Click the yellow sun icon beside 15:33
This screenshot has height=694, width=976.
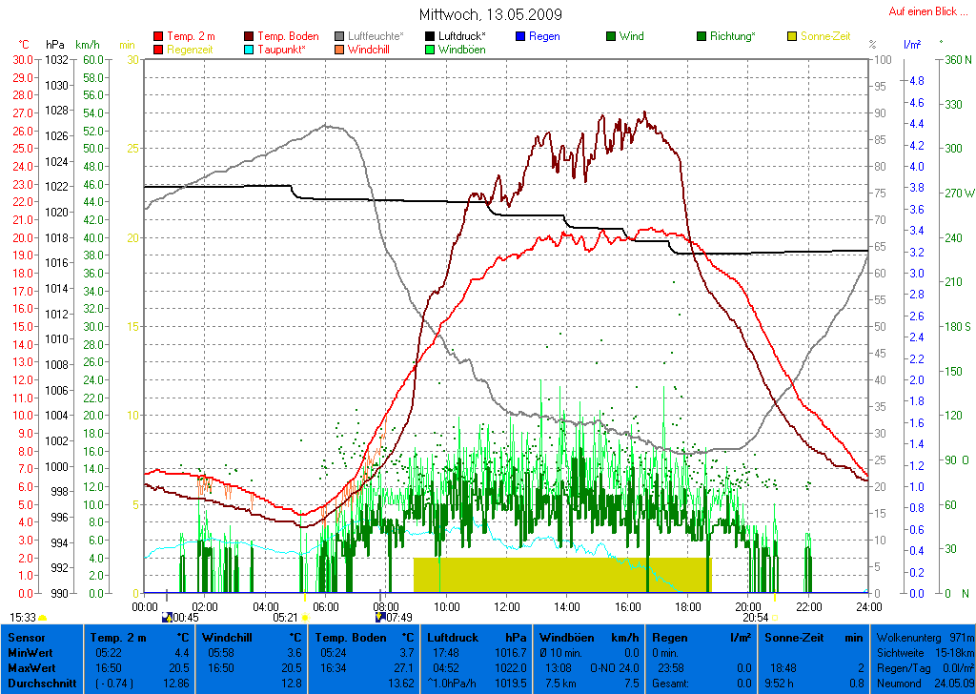(43, 618)
